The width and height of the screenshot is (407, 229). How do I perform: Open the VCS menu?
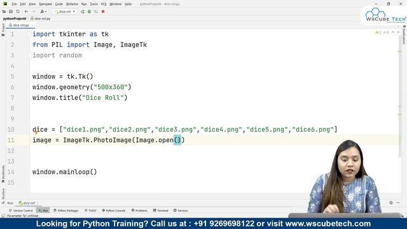pos(104,4)
